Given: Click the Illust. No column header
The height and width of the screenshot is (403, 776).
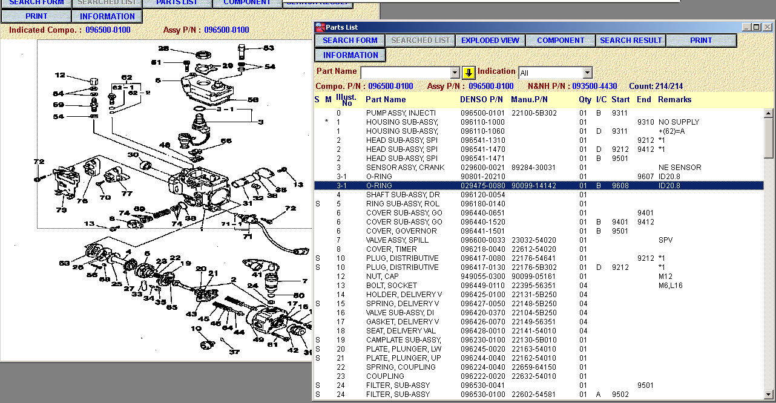Looking at the screenshot, I should [x=346, y=100].
